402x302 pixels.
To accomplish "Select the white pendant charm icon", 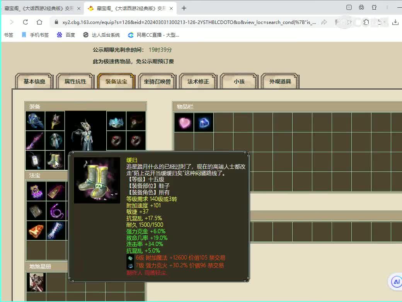I will pyautogui.click(x=36, y=160).
